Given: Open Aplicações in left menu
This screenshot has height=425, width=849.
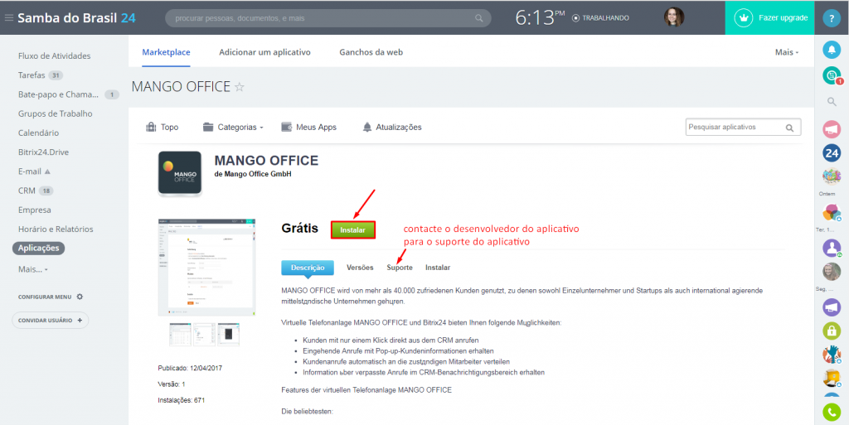Looking at the screenshot, I should [x=38, y=249].
